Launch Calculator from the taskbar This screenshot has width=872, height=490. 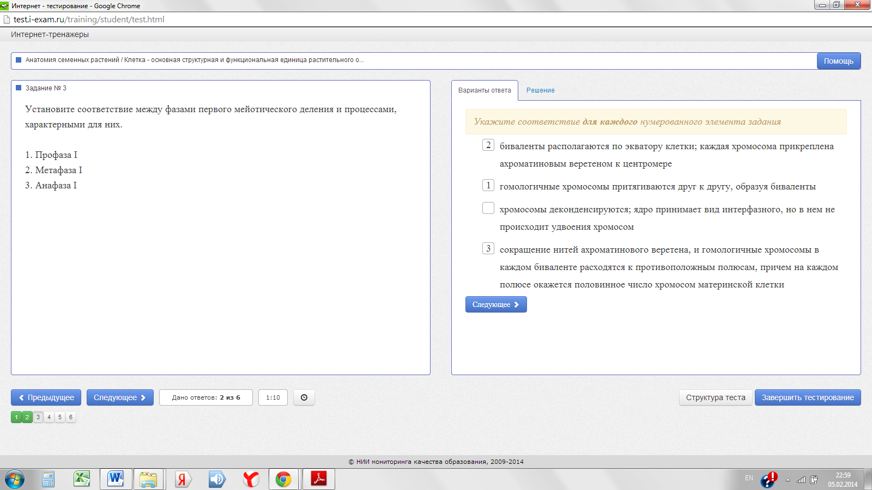[48, 479]
